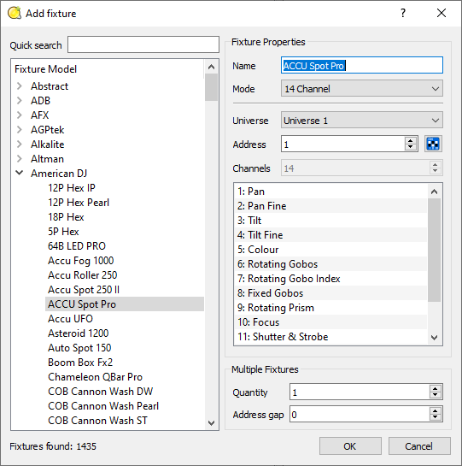Click the Quick search input field

tap(143, 44)
